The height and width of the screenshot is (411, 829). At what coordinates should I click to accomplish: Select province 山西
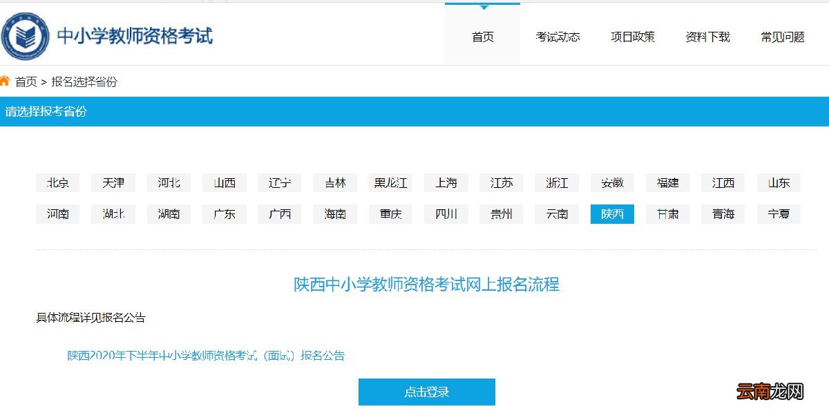[x=225, y=183]
